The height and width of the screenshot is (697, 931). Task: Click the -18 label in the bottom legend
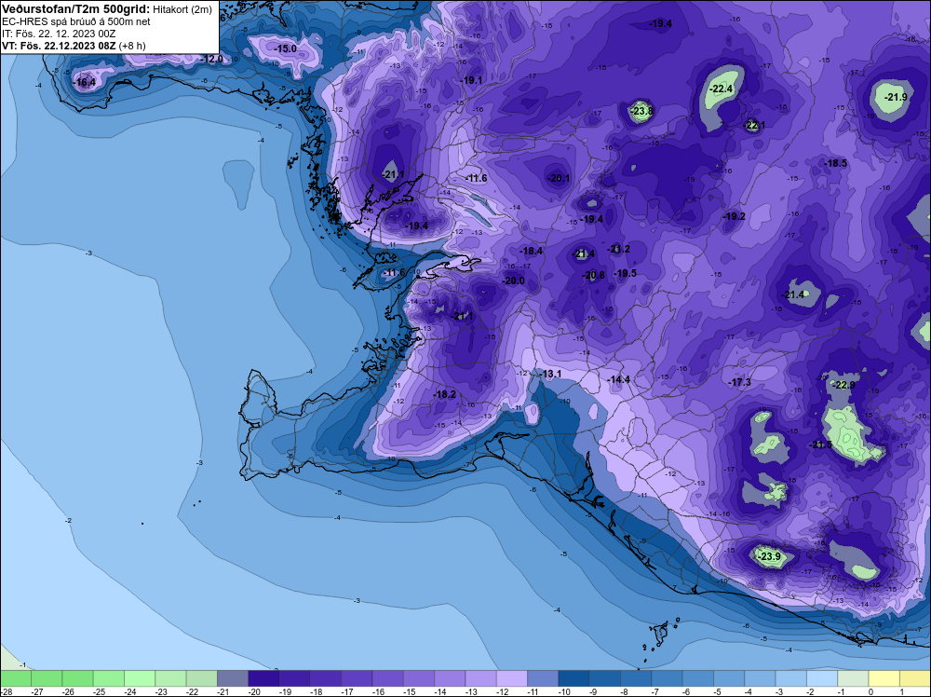click(317, 691)
